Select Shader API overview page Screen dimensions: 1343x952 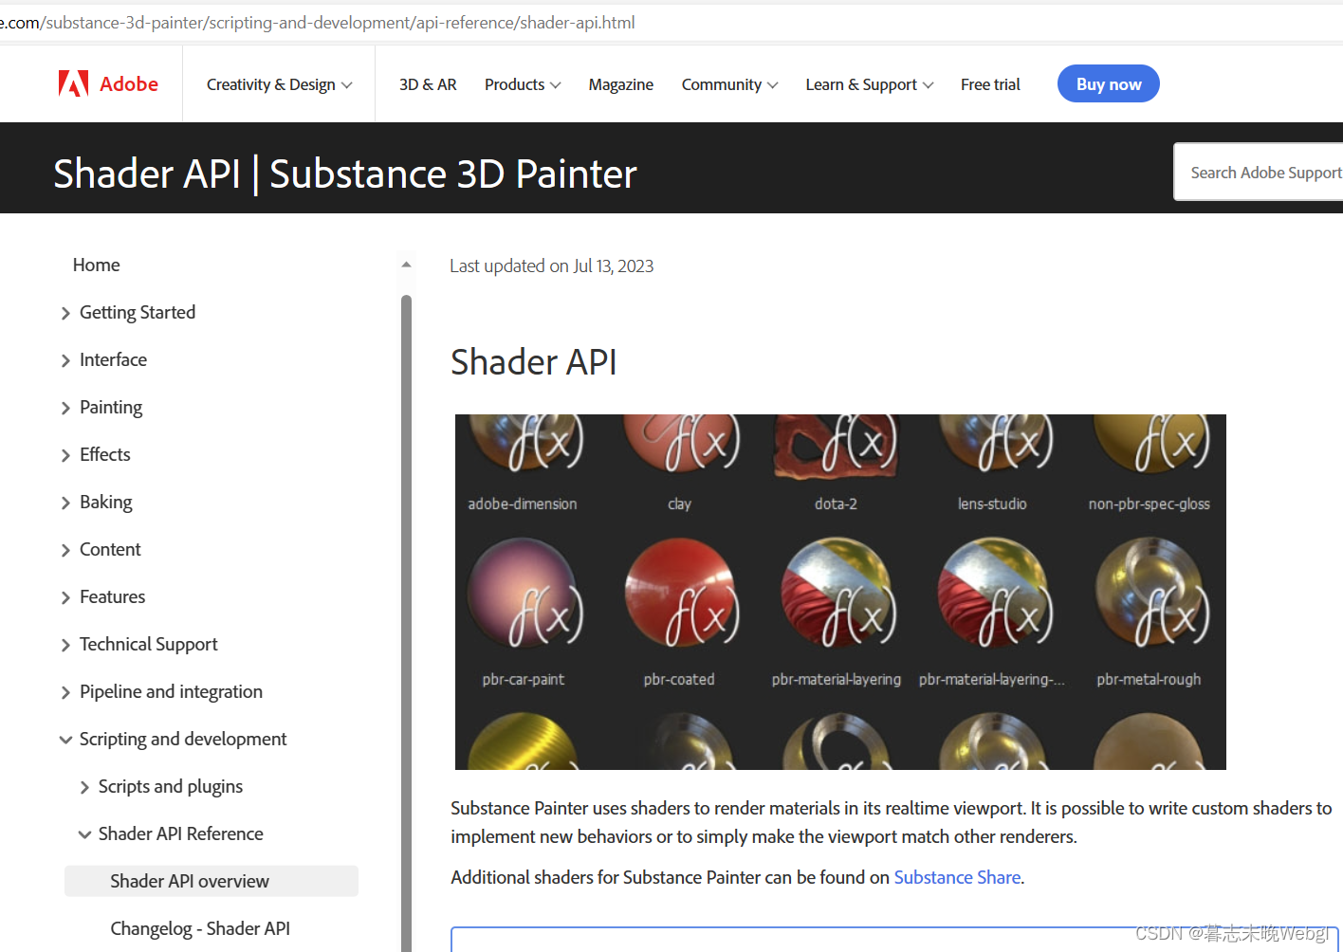212,881
